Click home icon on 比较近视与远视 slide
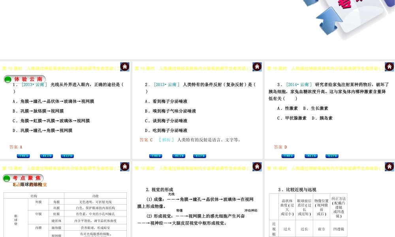The width and height of the screenshot is (395, 237). [x=389, y=166]
